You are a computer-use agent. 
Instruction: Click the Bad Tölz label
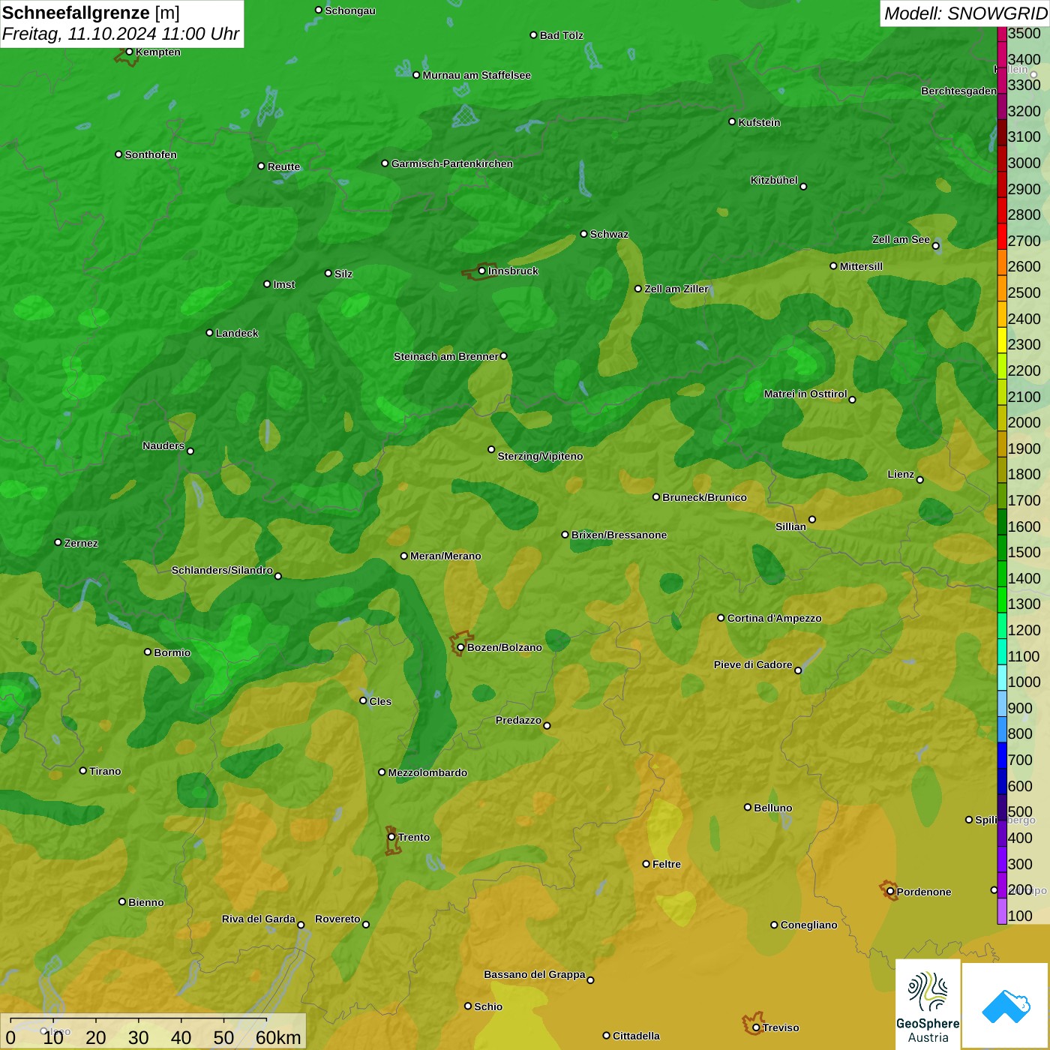561,35
